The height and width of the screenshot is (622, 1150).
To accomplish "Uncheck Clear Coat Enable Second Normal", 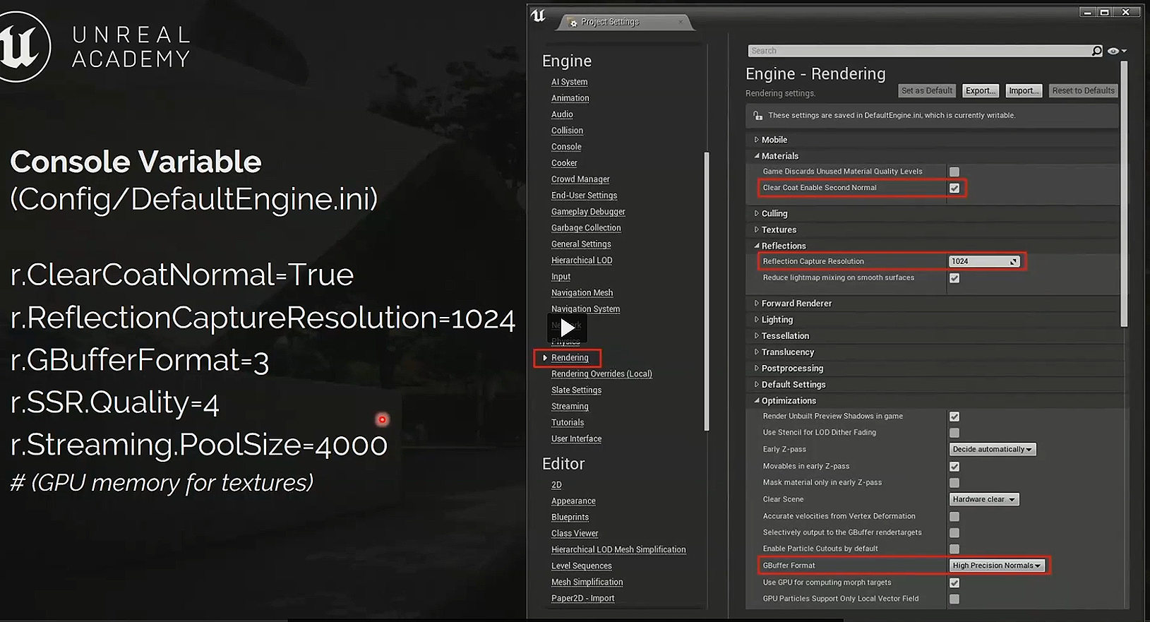I will point(954,188).
